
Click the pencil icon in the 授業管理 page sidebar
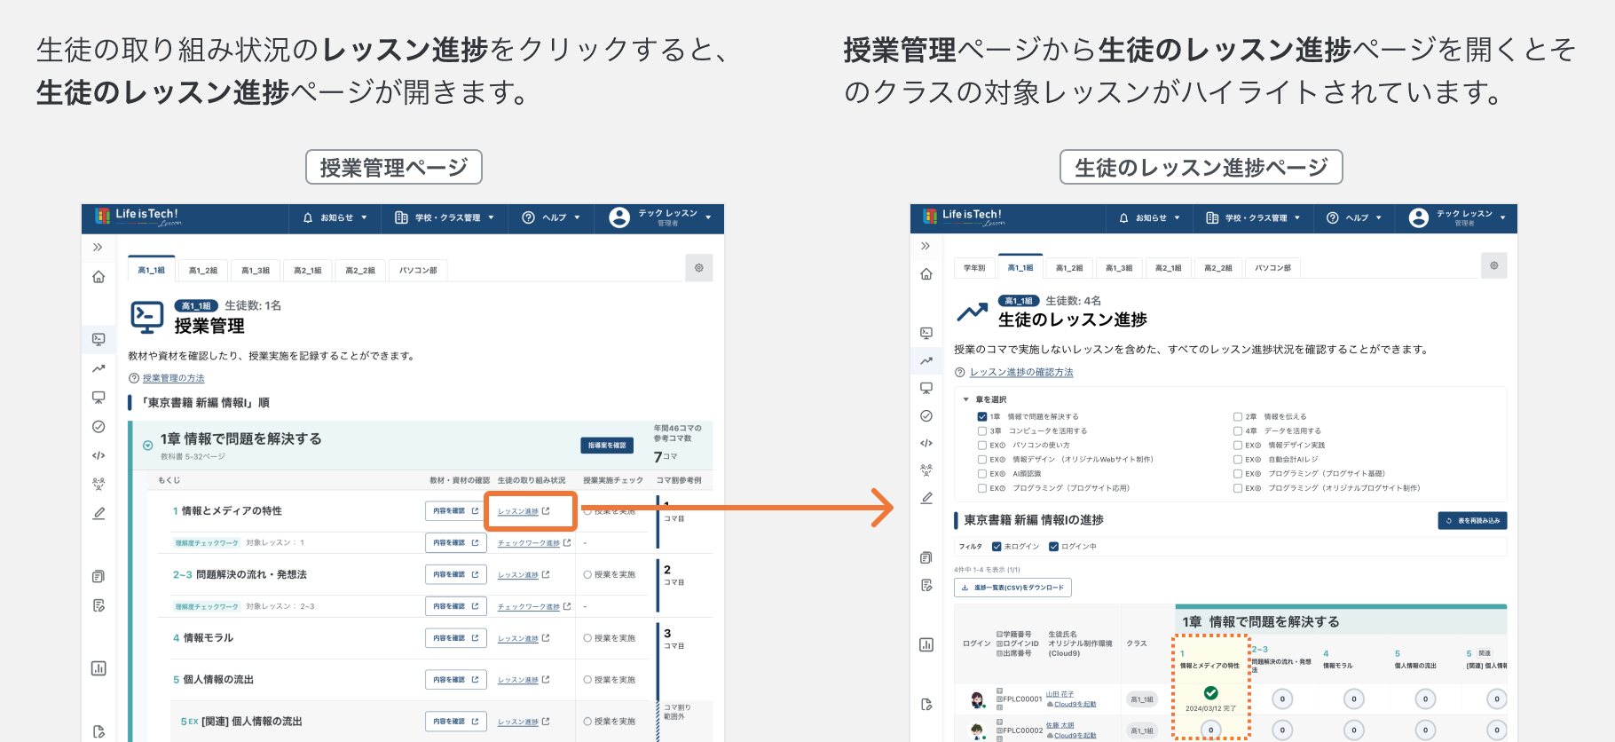[98, 513]
